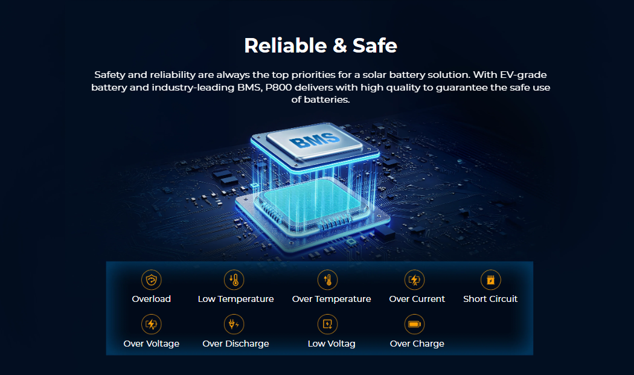Select the Over Temperature label
This screenshot has height=375, width=634.
click(x=331, y=299)
